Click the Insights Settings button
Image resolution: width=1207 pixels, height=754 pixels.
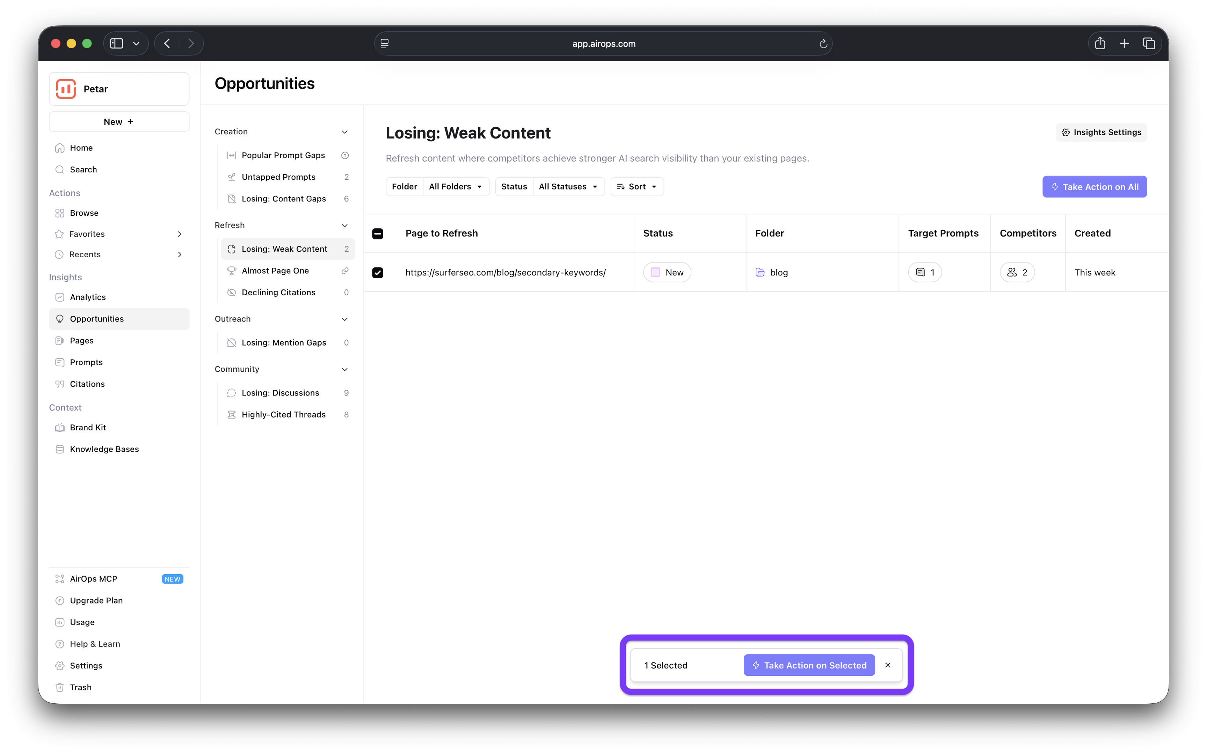tap(1101, 132)
